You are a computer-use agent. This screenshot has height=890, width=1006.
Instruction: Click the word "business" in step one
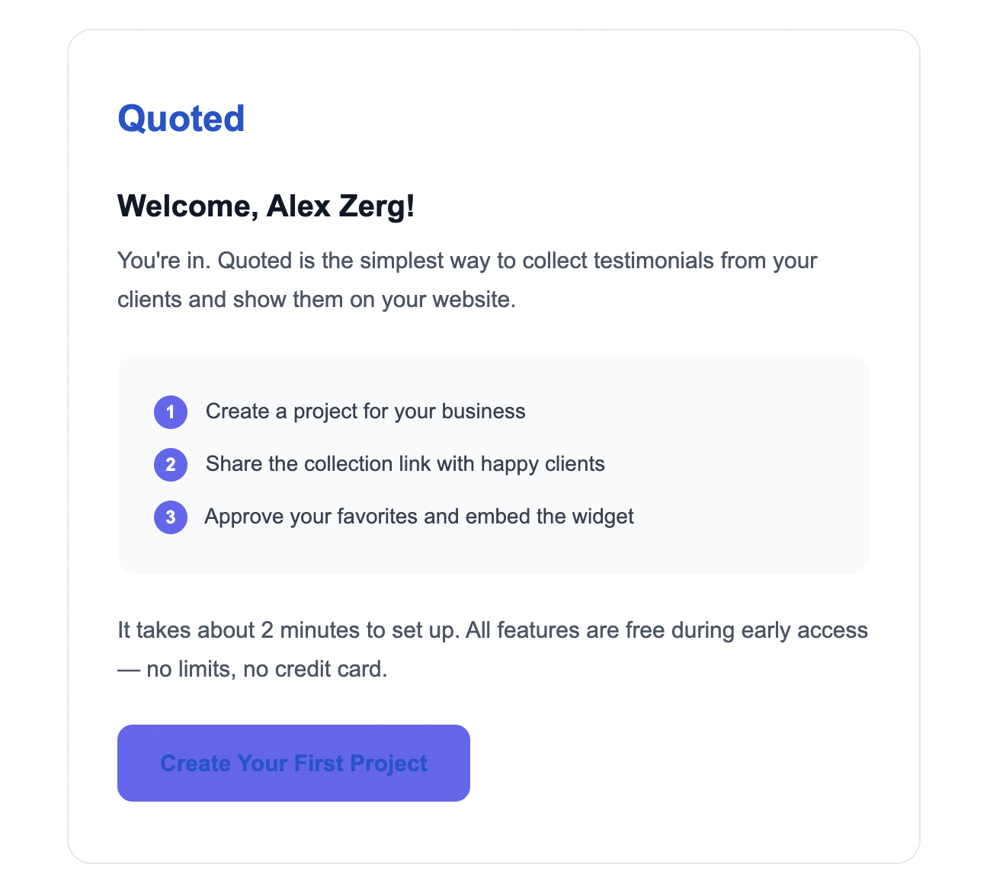point(483,411)
